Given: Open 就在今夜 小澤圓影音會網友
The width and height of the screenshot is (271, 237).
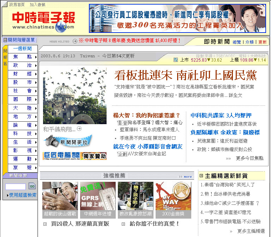Looking at the screenshot, I should (x=148, y=146).
